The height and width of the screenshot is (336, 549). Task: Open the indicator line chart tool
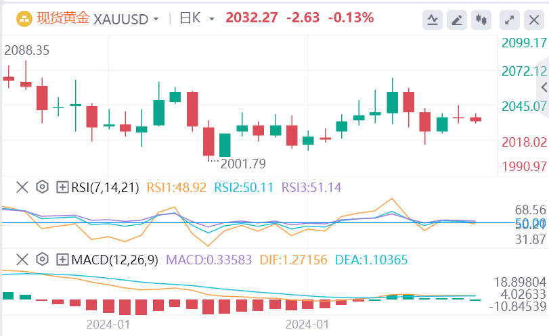[x=432, y=20]
